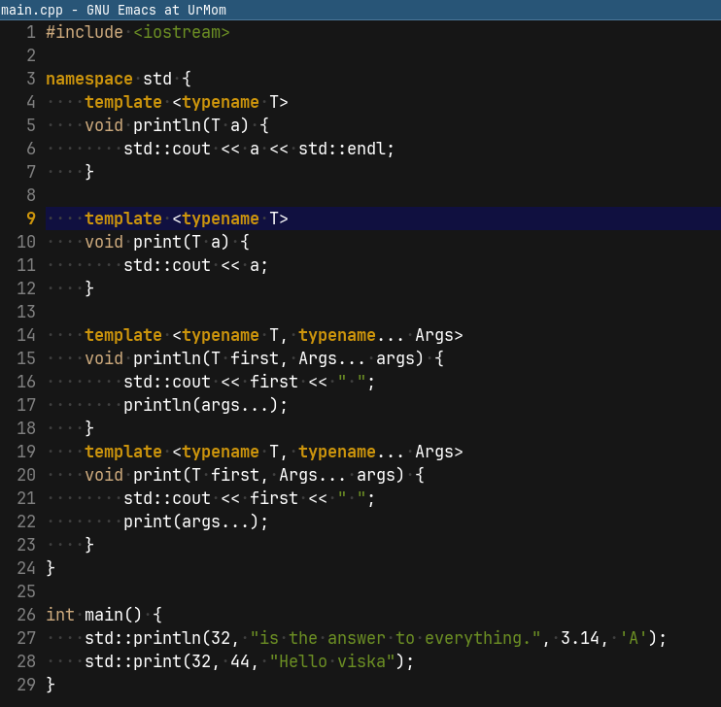Image resolution: width=721 pixels, height=707 pixels.
Task: Click line number 29 in the gutter
Action: point(26,685)
